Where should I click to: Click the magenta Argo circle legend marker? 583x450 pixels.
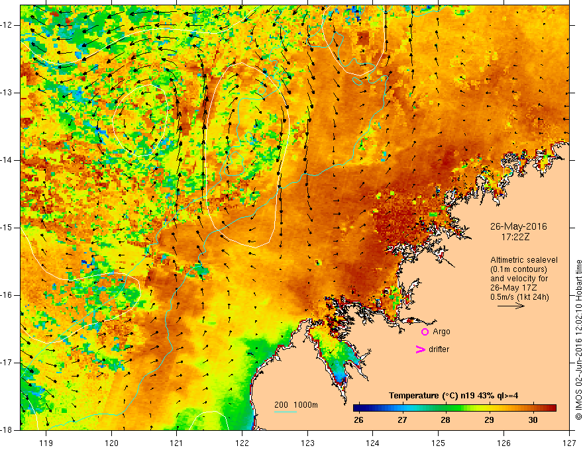tap(425, 332)
